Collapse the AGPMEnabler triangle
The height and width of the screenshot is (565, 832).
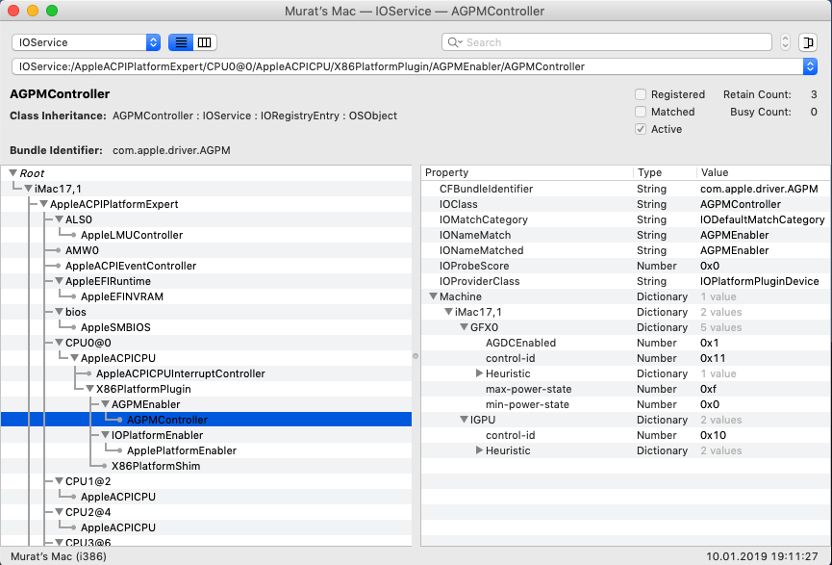pyautogui.click(x=106, y=404)
